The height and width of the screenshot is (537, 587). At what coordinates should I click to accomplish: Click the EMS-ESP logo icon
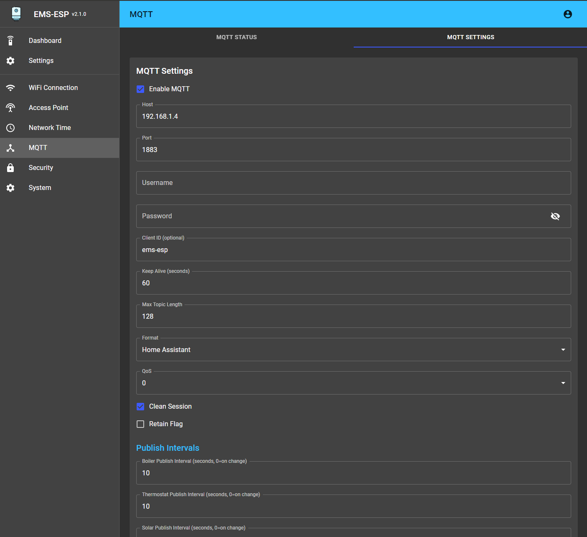click(x=16, y=14)
